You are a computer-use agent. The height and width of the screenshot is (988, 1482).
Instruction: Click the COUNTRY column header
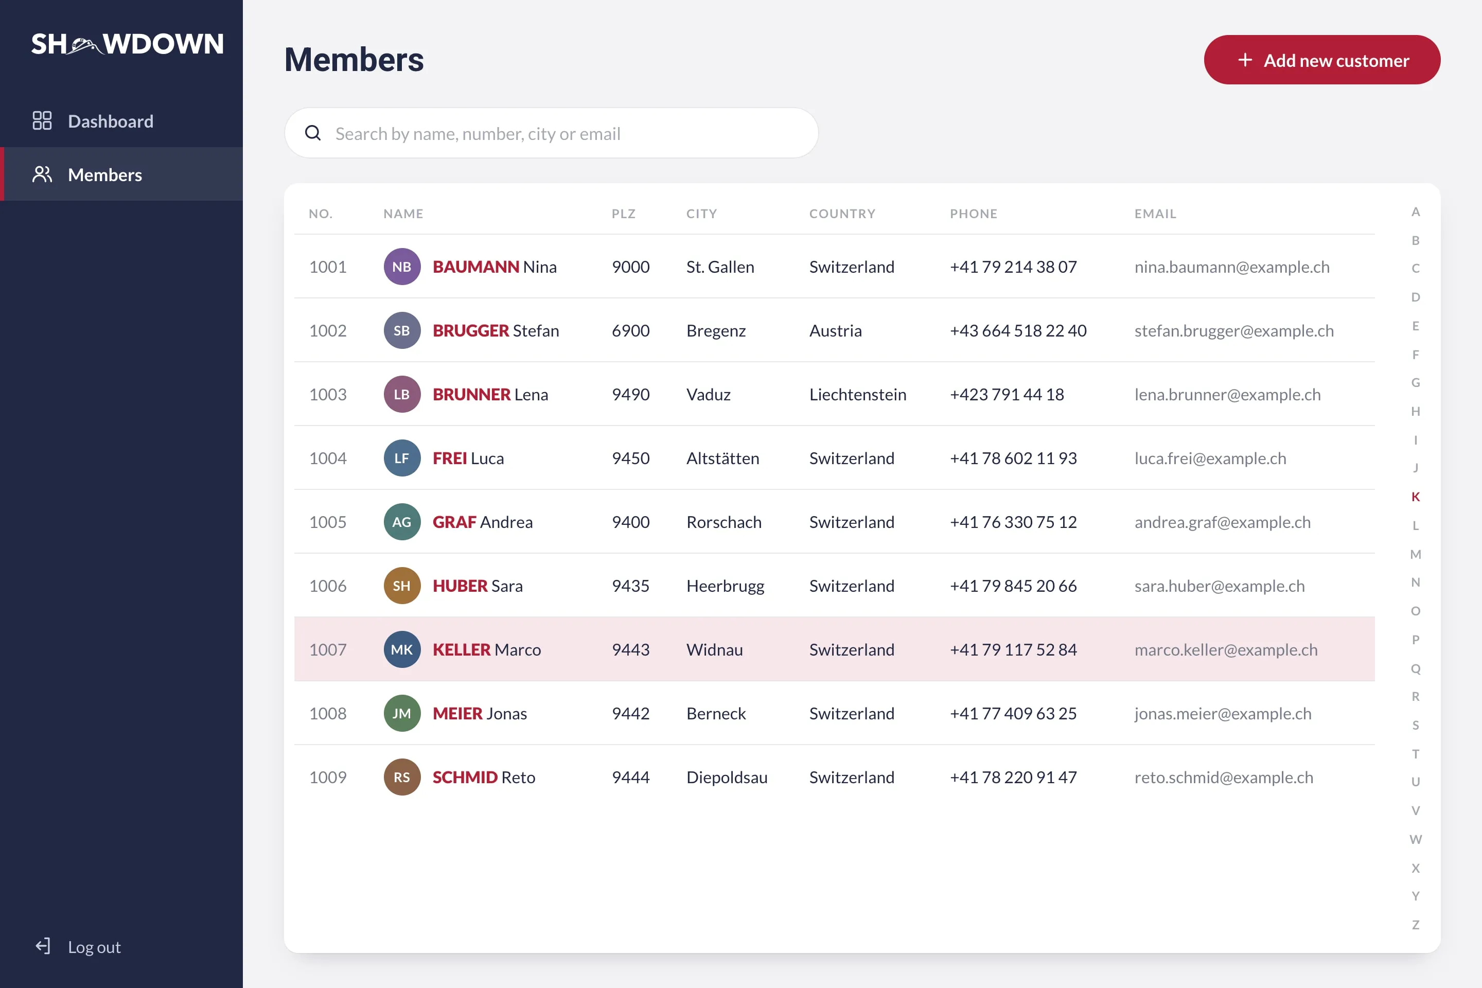[x=842, y=214]
